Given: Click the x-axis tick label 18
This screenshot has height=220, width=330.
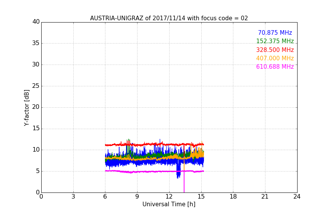Looking at the screenshot, I should [233, 197].
